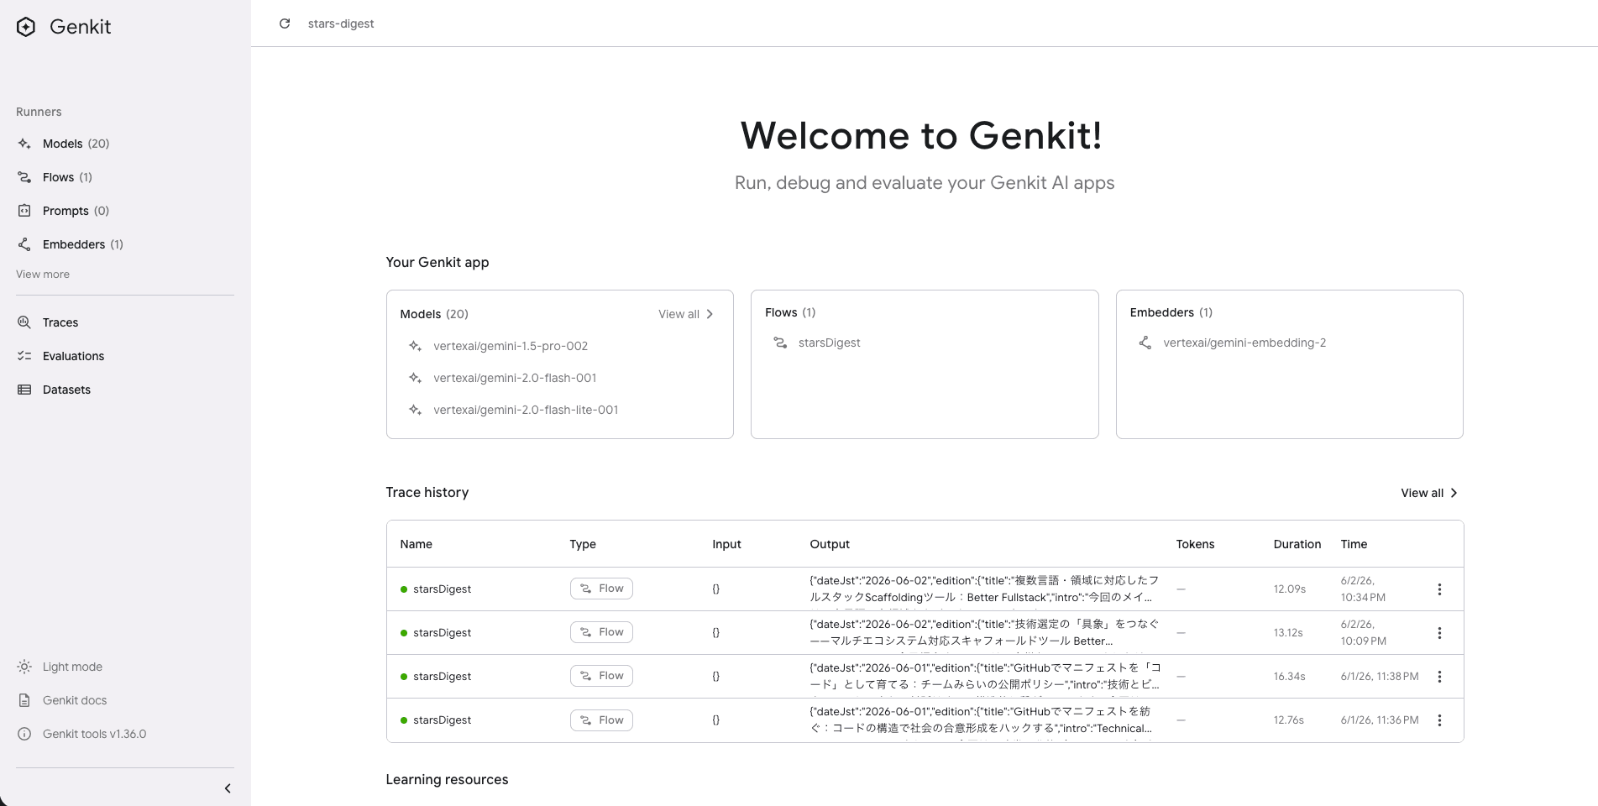Click the Flows icon in sidebar
Screen dimensions: 1598x806
tap(24, 177)
